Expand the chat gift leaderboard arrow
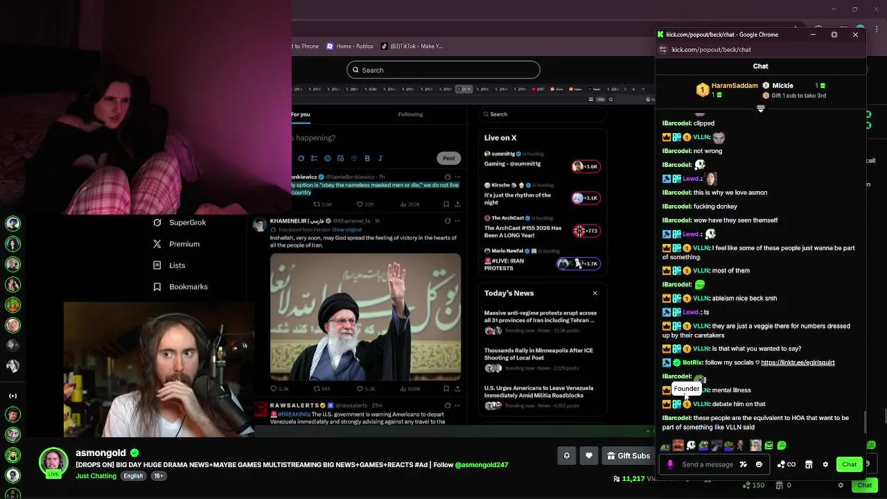 pos(760,109)
